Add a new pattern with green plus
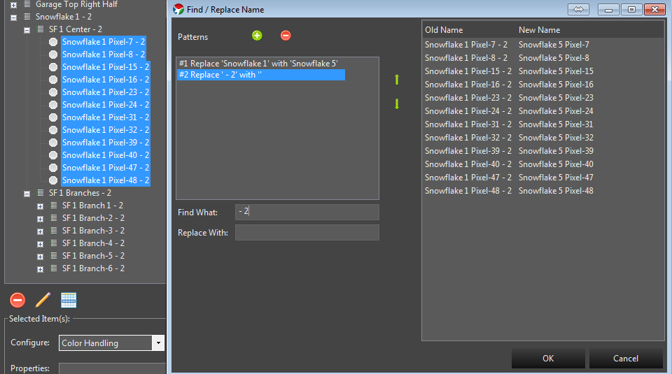 [x=257, y=36]
